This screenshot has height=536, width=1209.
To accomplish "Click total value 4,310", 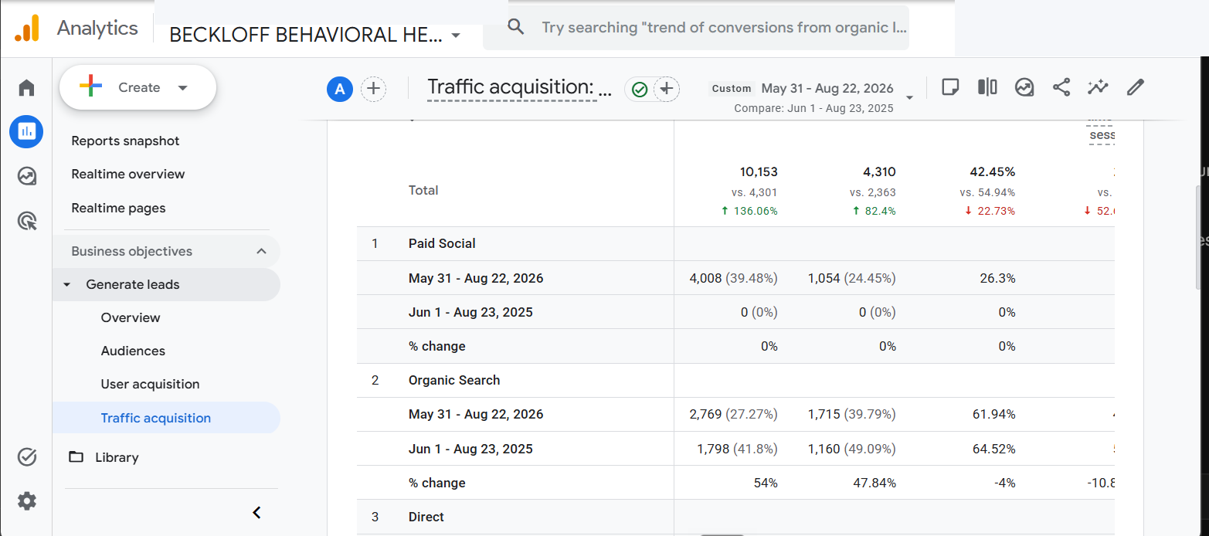I will [879, 171].
